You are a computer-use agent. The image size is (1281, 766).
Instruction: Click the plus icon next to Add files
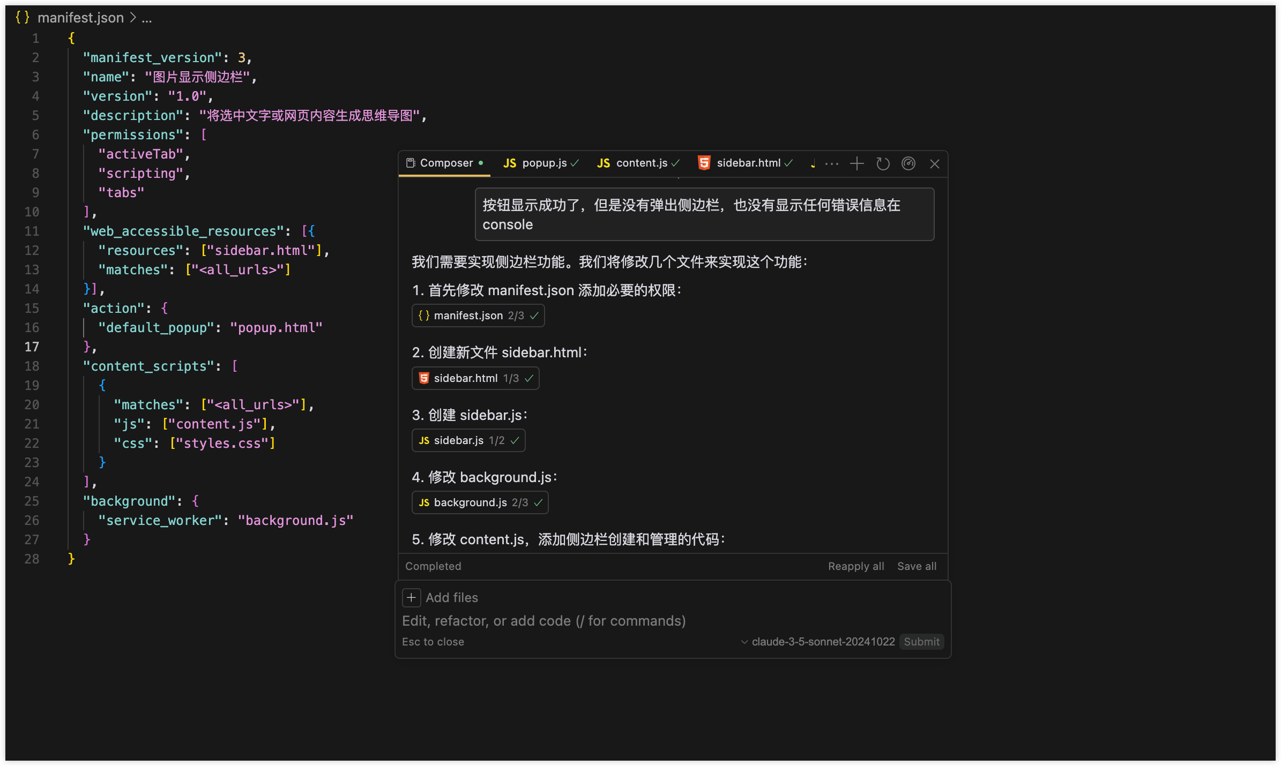coord(411,597)
